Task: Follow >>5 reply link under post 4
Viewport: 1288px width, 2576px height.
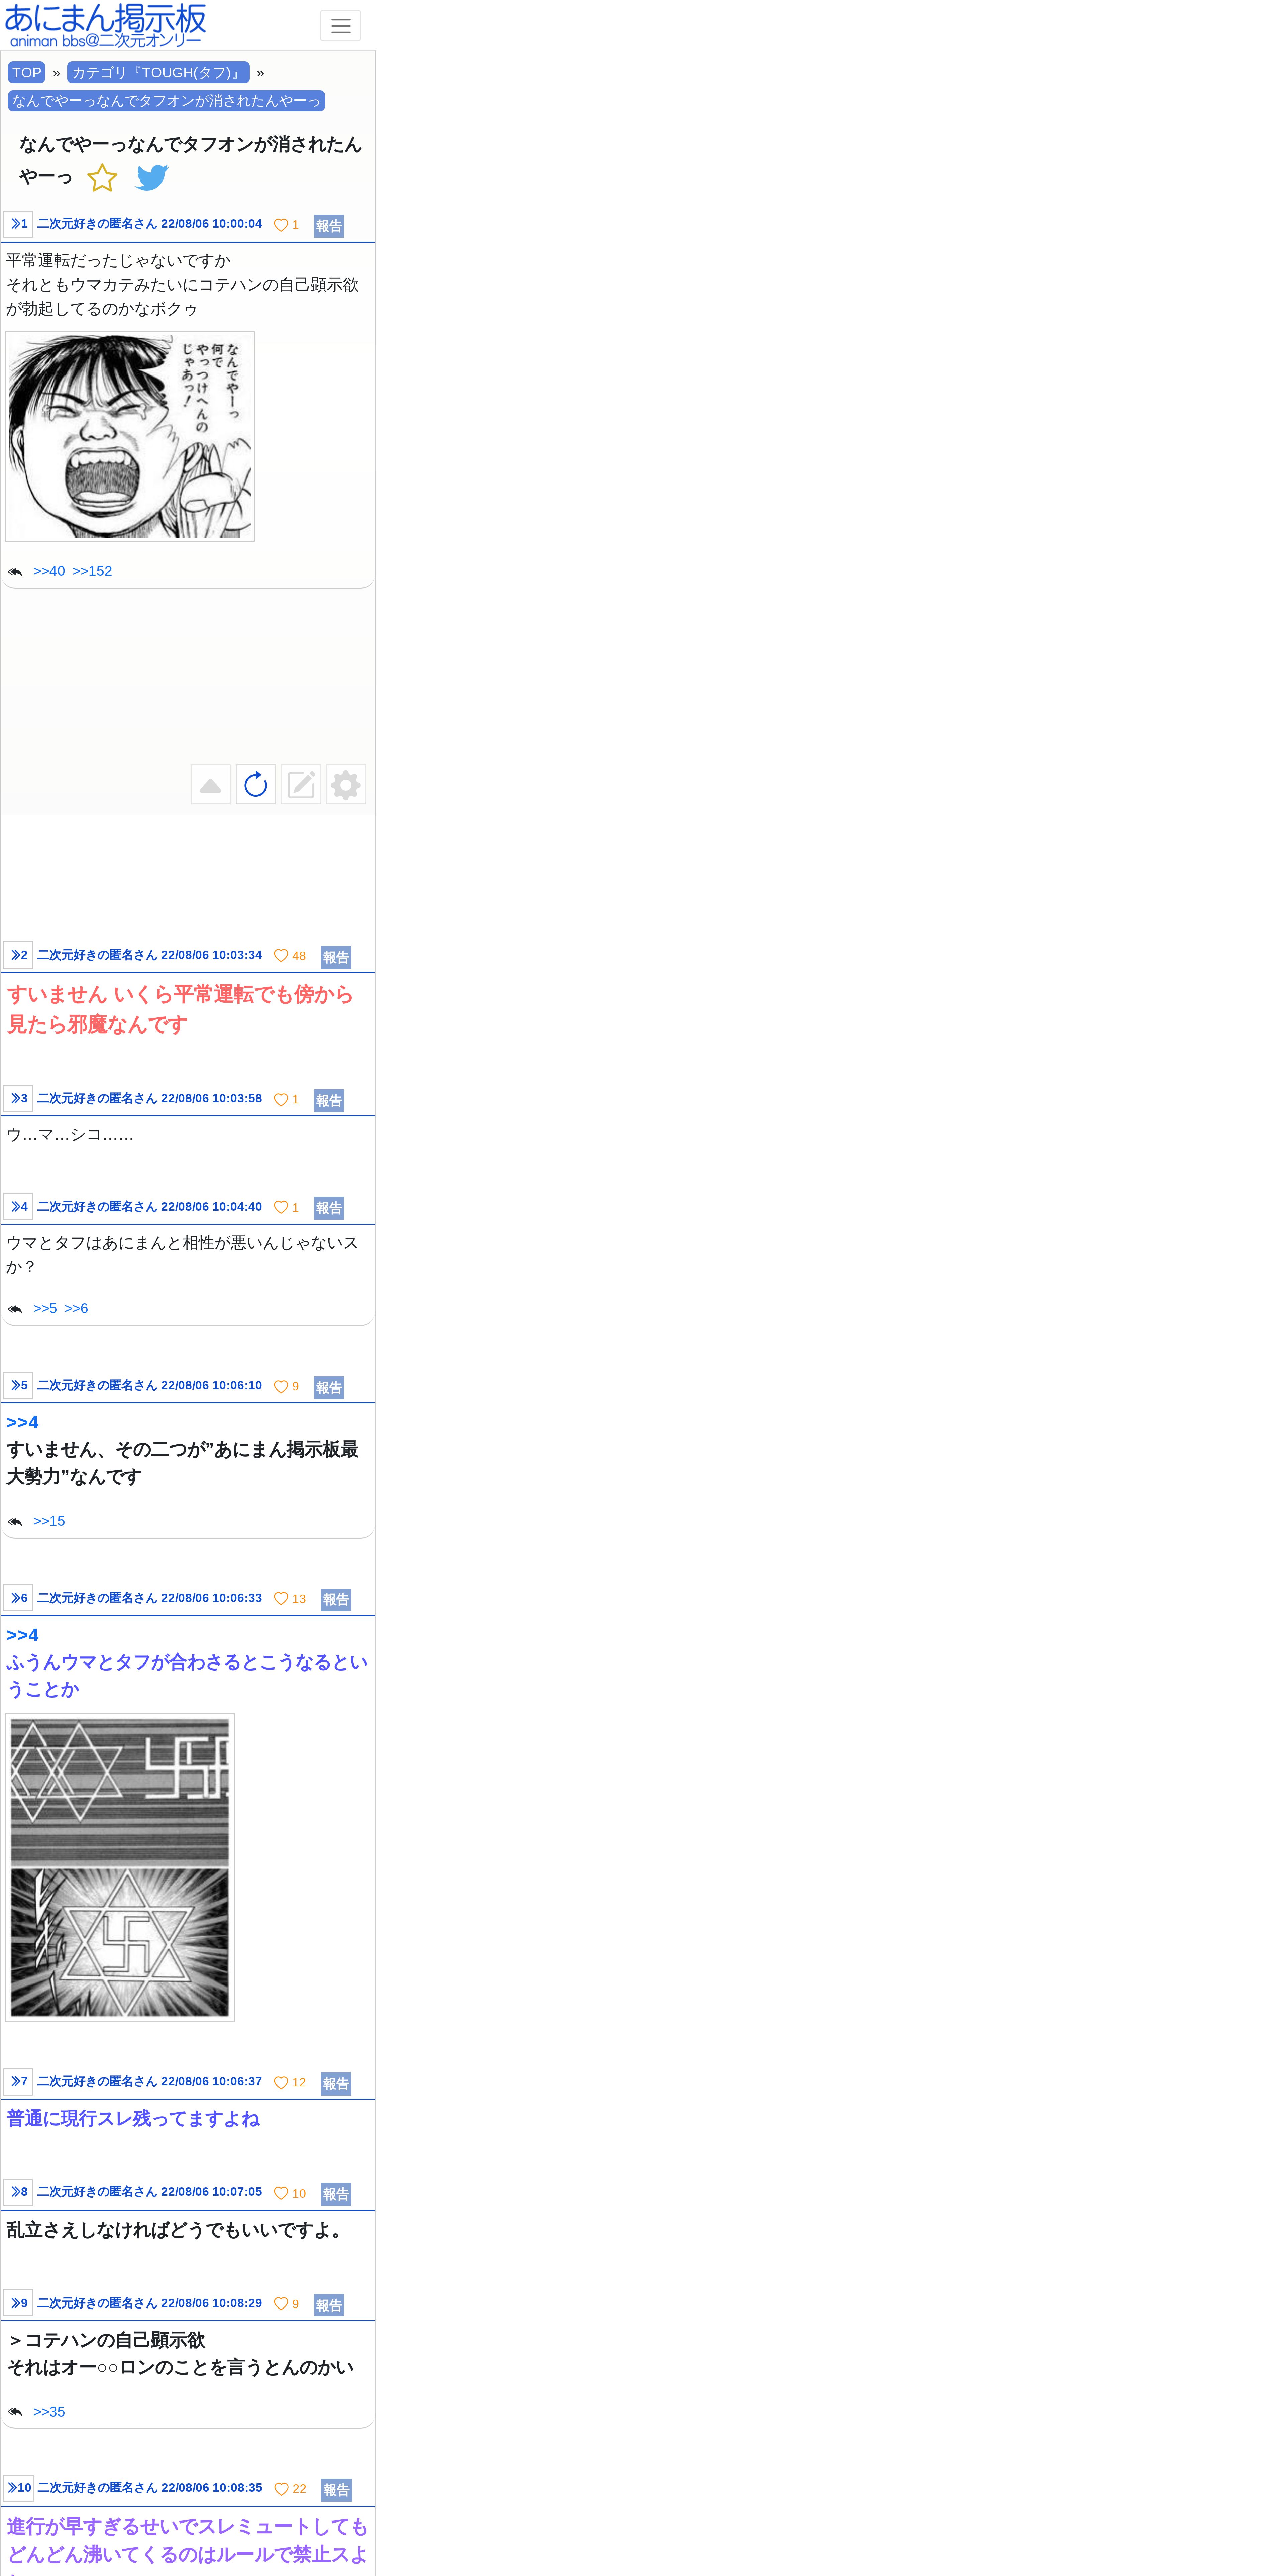Action: point(45,1308)
